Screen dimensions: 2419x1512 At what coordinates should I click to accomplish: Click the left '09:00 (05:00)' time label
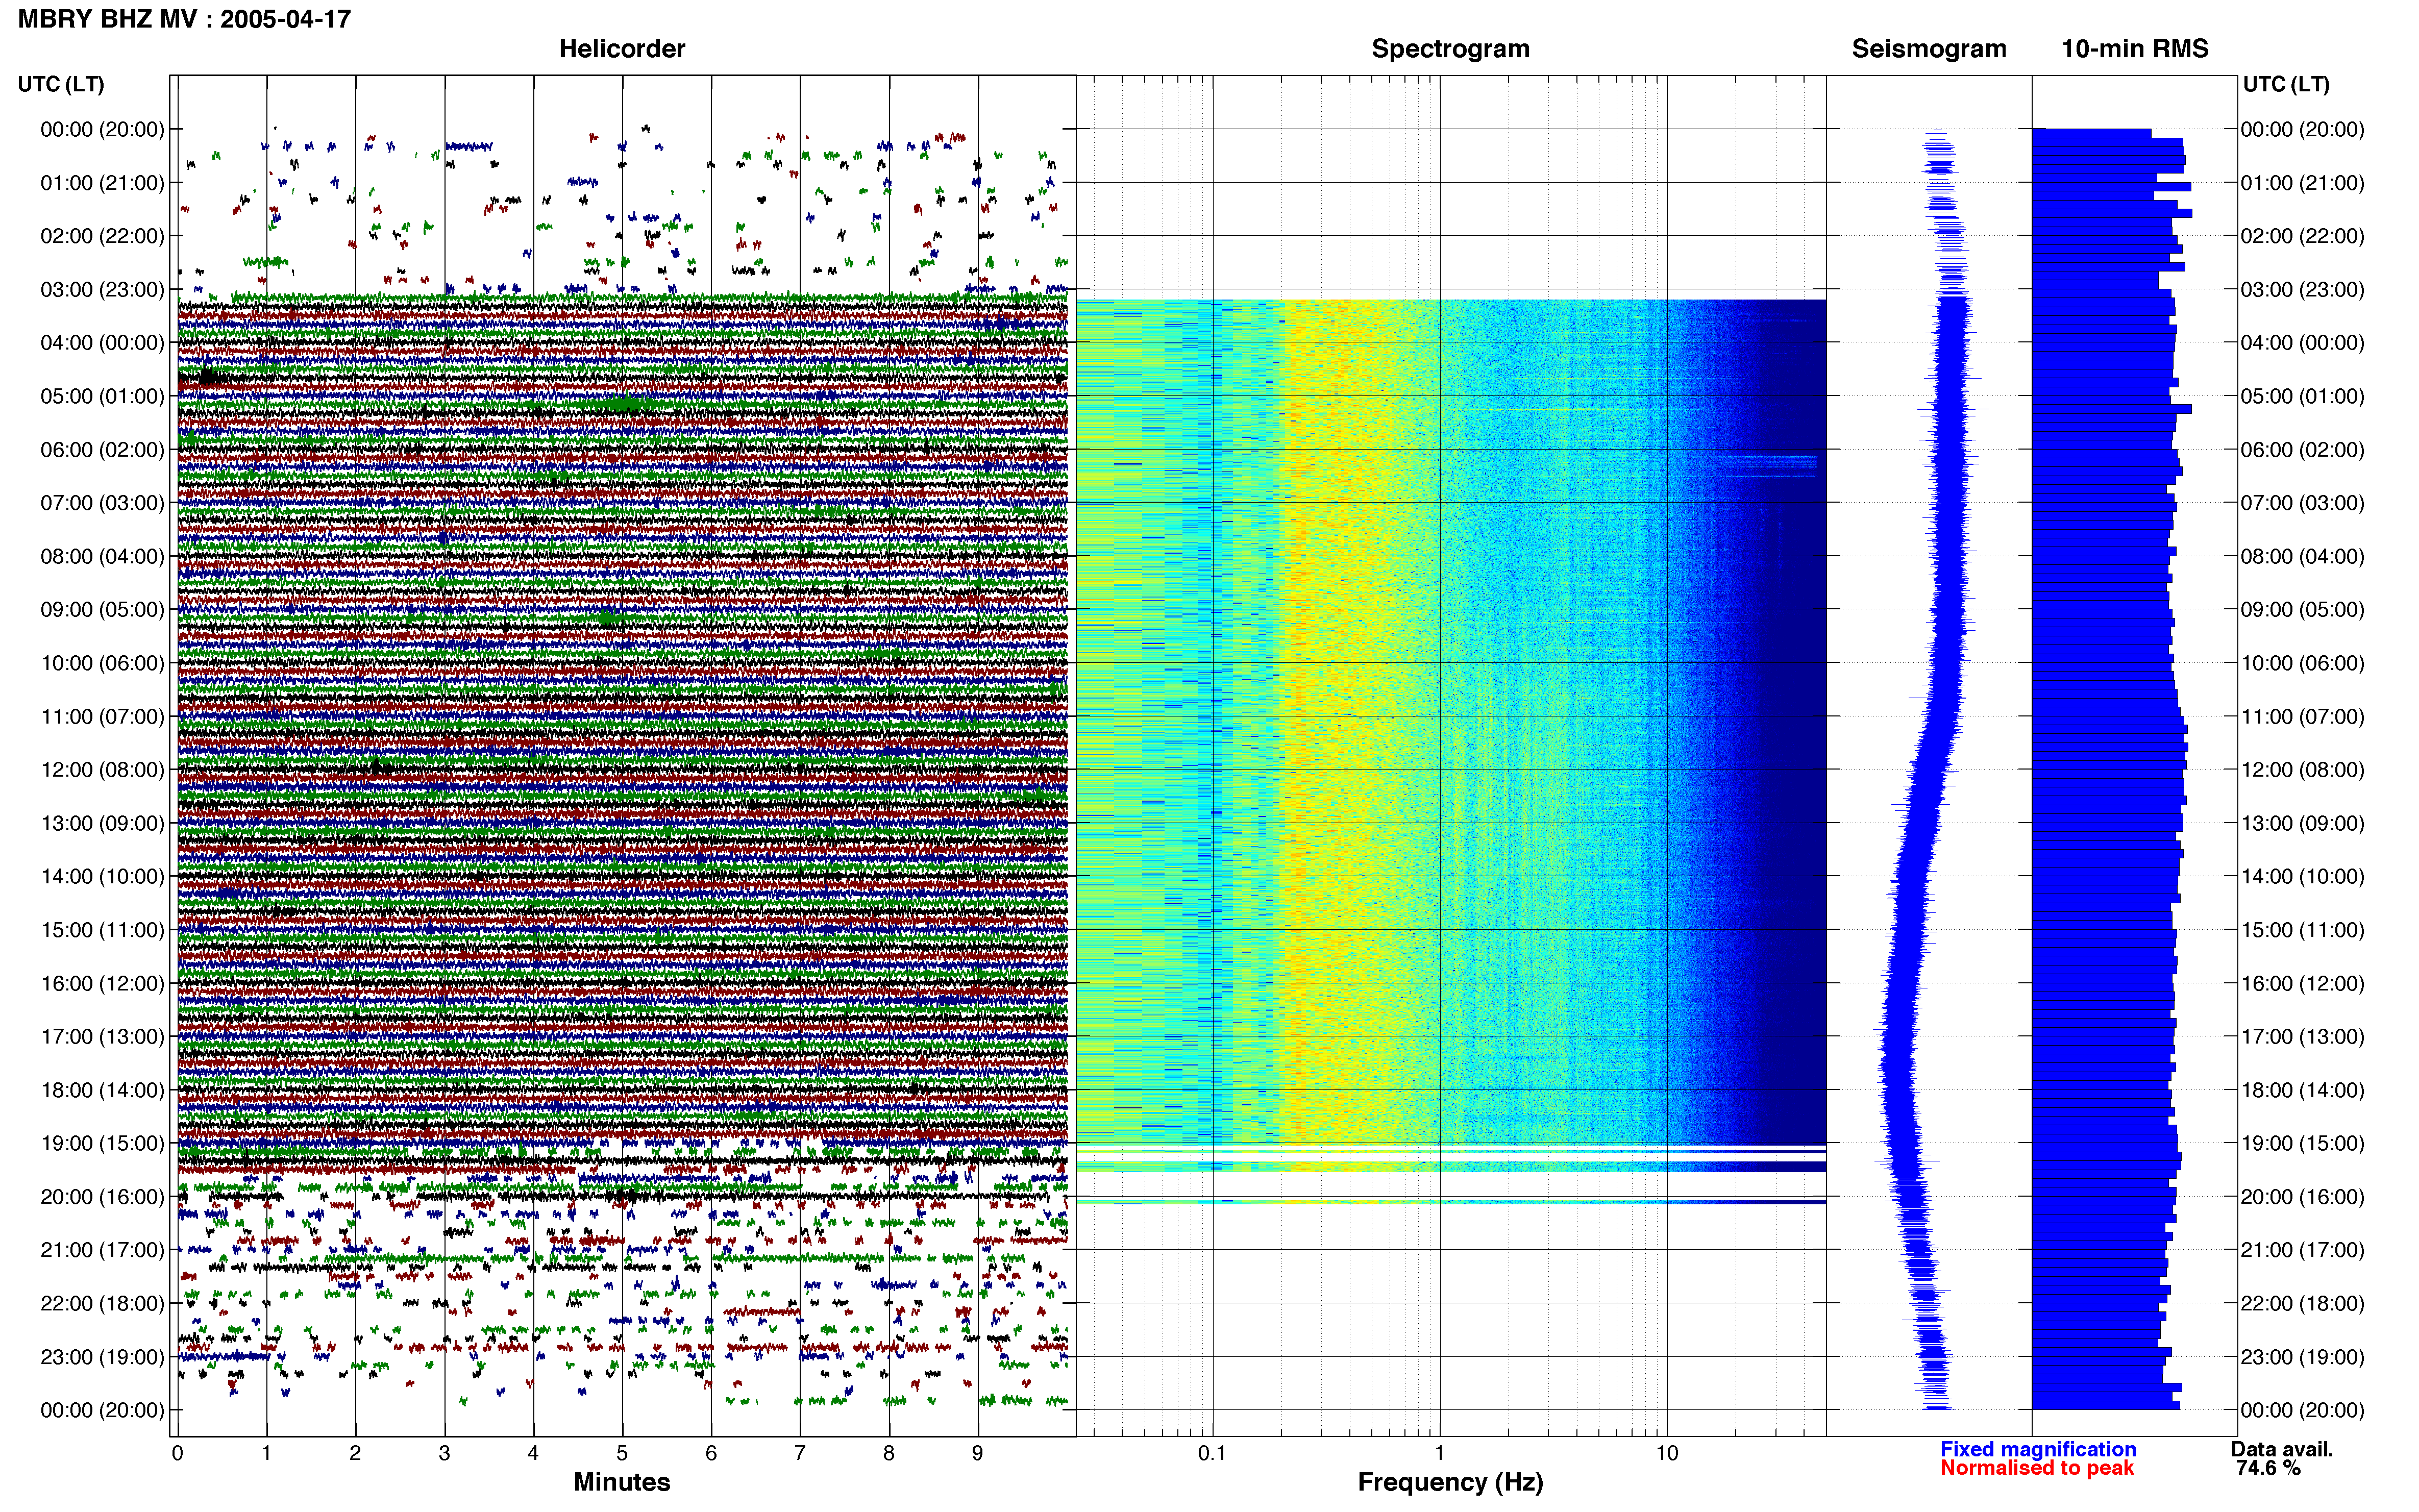[102, 610]
